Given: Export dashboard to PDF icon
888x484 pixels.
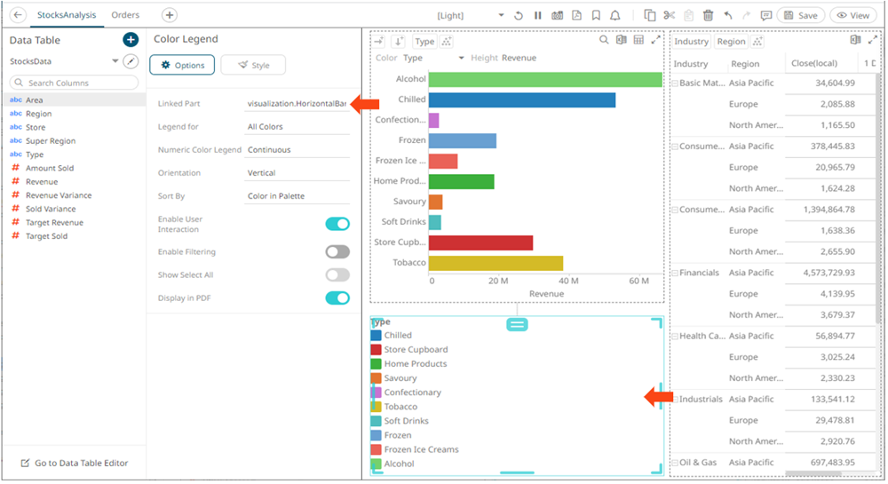Looking at the screenshot, I should click(576, 16).
